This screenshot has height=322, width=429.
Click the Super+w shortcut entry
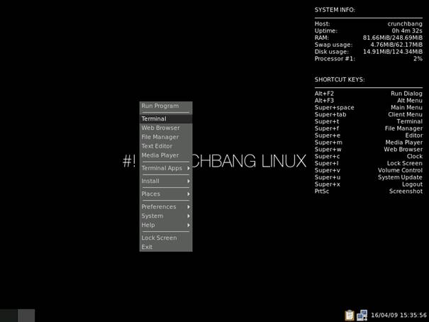(328, 150)
